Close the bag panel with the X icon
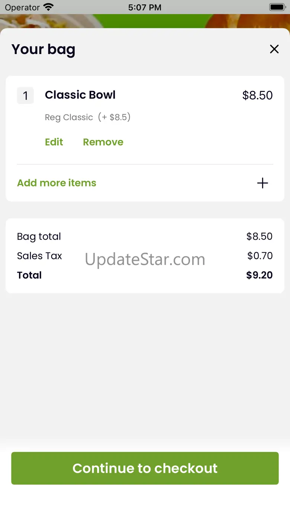This screenshot has width=290, height=516. pyautogui.click(x=274, y=49)
